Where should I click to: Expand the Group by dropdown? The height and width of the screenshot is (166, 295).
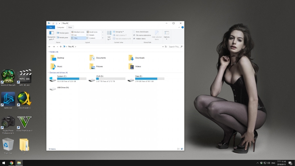click(x=119, y=32)
